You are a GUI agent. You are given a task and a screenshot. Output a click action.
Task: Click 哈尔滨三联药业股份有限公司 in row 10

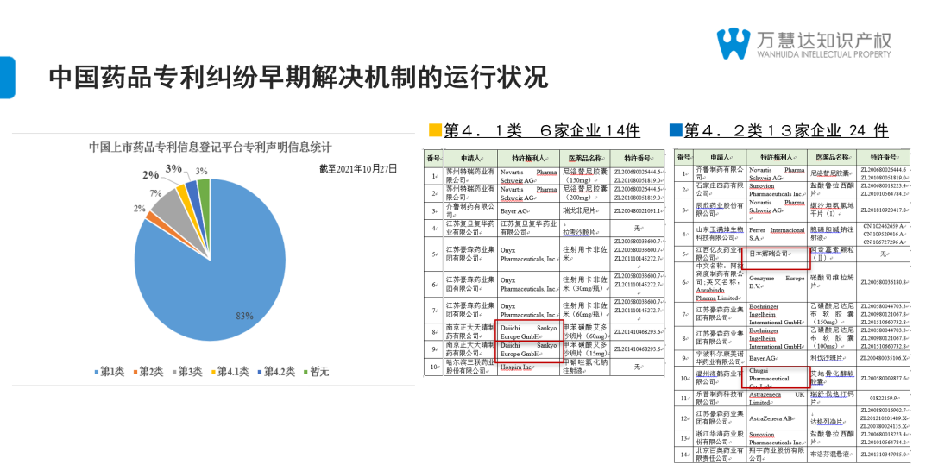(470, 367)
